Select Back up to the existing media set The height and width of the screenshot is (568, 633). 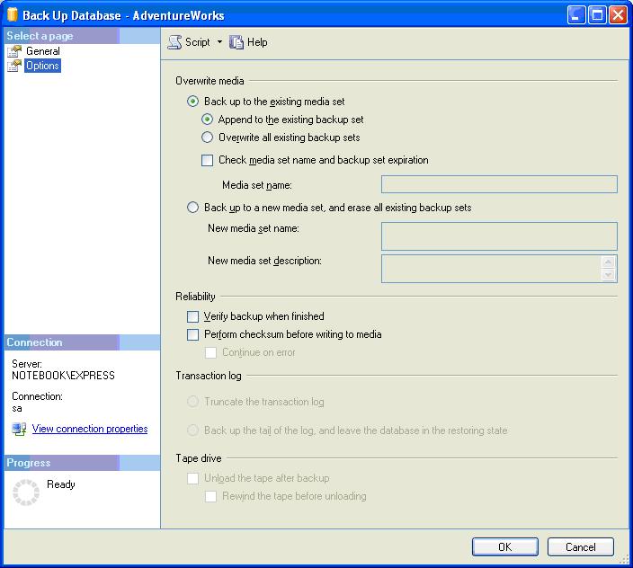(x=192, y=102)
